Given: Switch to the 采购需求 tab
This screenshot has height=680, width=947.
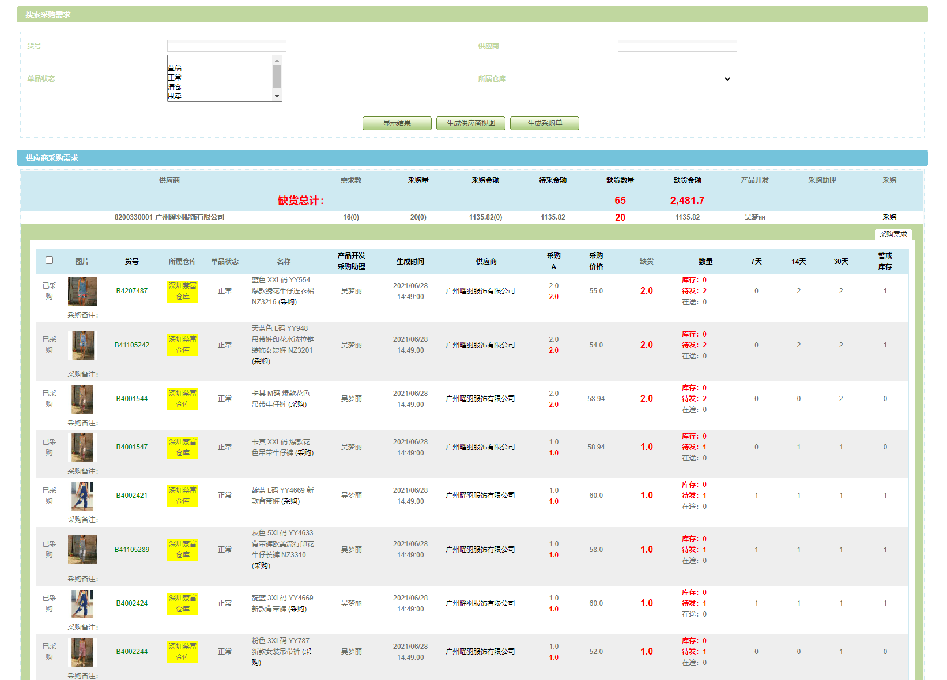Looking at the screenshot, I should tap(893, 235).
